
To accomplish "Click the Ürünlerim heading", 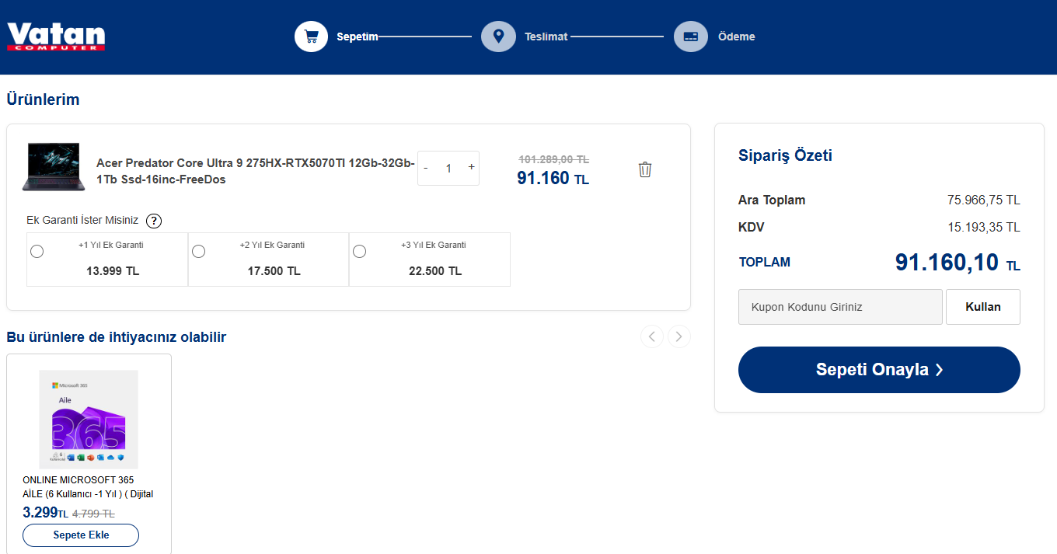I will pos(43,99).
